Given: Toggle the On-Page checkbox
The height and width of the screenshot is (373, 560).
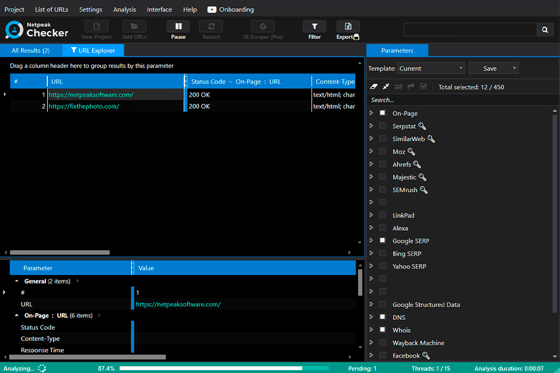Looking at the screenshot, I should (383, 113).
